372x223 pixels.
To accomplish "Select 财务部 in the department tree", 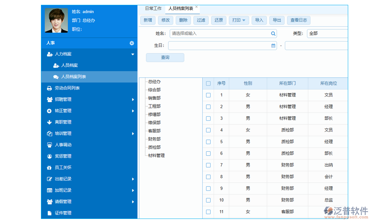I will pos(154,139).
